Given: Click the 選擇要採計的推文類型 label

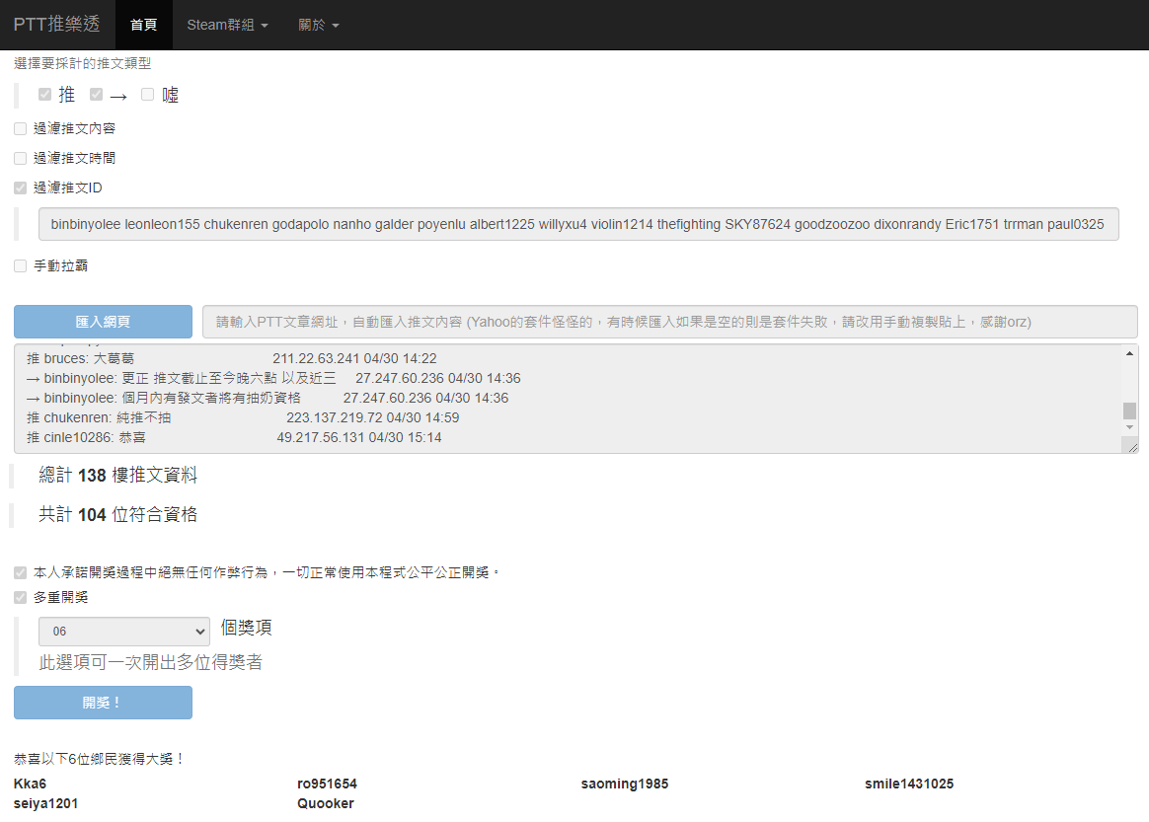Looking at the screenshot, I should pyautogui.click(x=82, y=64).
